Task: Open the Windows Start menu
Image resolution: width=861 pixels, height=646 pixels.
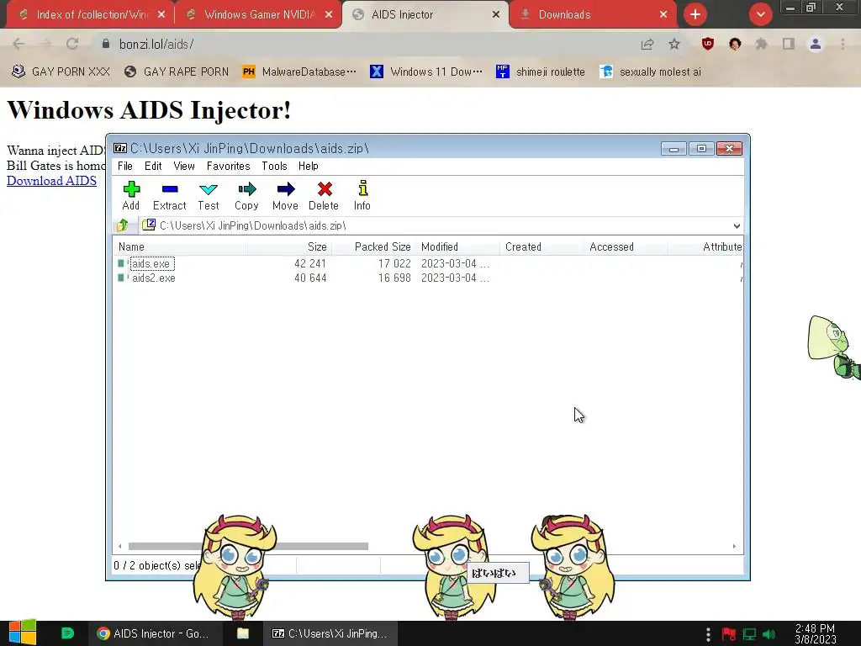Action: tap(23, 633)
